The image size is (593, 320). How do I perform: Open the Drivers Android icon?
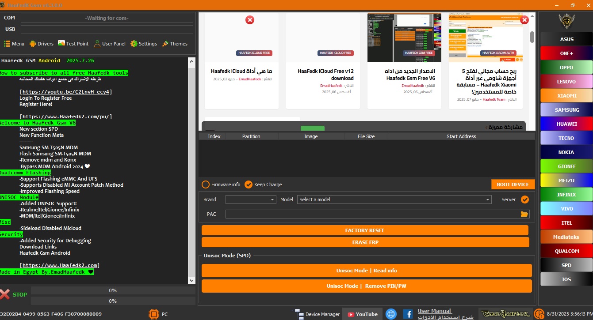point(33,44)
